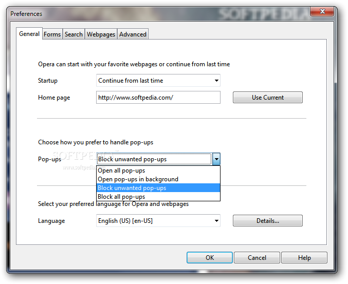Open language Details button
348x284 pixels.
268,221
